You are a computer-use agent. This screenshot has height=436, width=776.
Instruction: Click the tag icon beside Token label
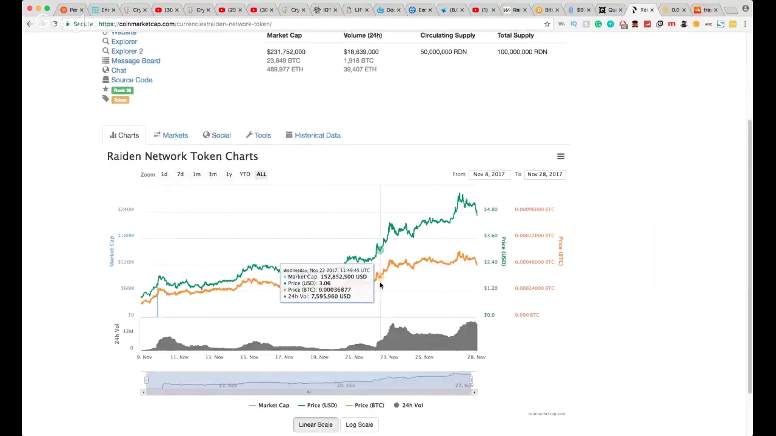pyautogui.click(x=105, y=99)
